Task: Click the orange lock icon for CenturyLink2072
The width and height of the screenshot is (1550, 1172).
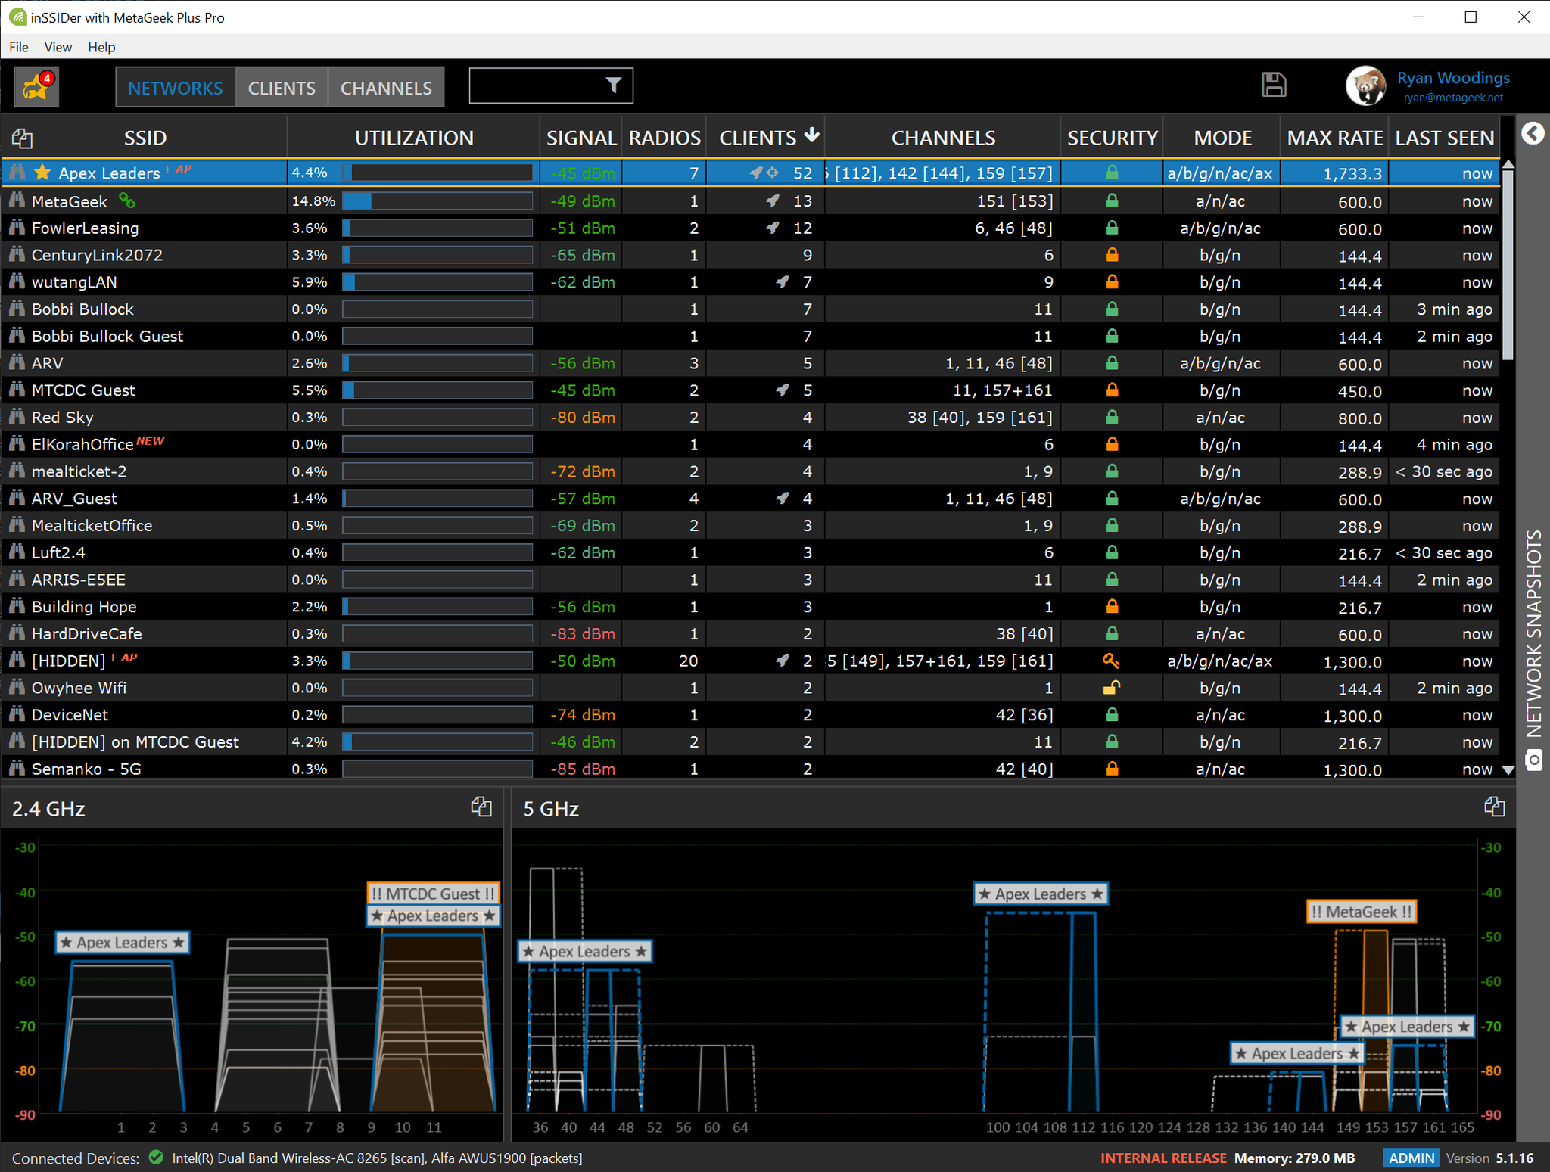Action: click(1112, 255)
